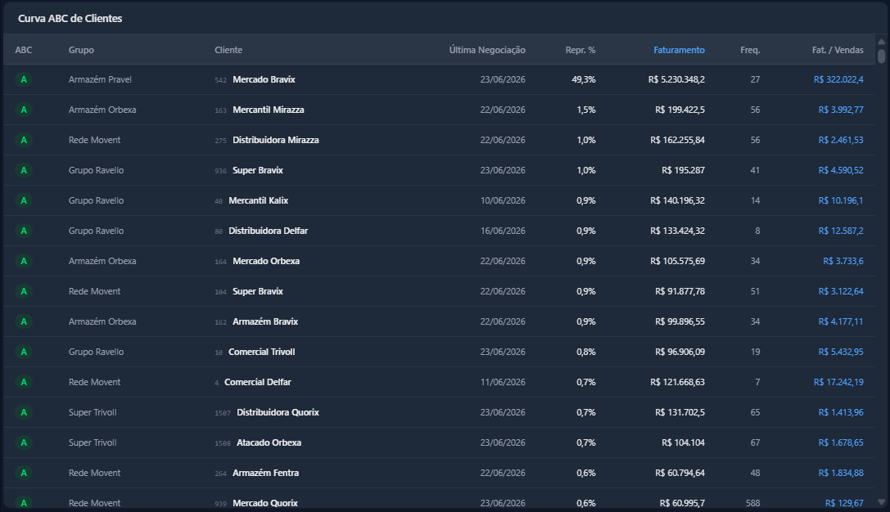Click the scrollbar down arrow

[x=881, y=502]
